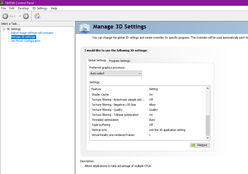Open the Preferred graphics processor dropdown
This screenshot has width=248, height=174.
tap(116, 73)
